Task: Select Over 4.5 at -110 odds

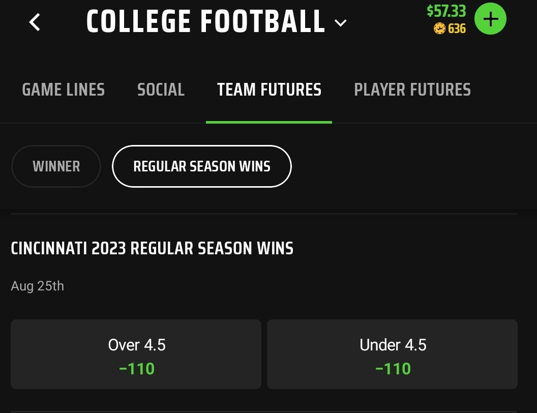Action: tap(136, 354)
